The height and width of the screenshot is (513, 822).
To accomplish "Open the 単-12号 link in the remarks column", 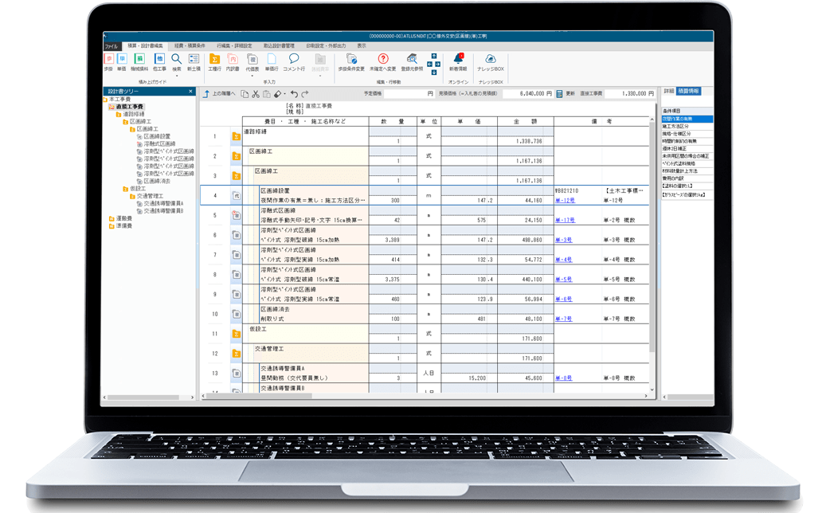I will pyautogui.click(x=565, y=201).
